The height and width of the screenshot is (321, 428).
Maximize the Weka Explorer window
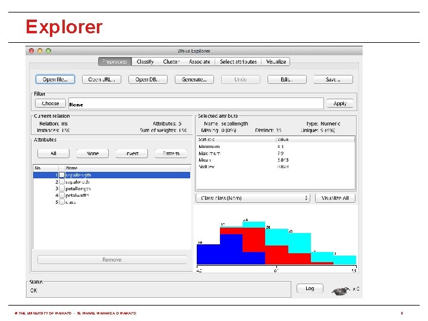[x=49, y=51]
